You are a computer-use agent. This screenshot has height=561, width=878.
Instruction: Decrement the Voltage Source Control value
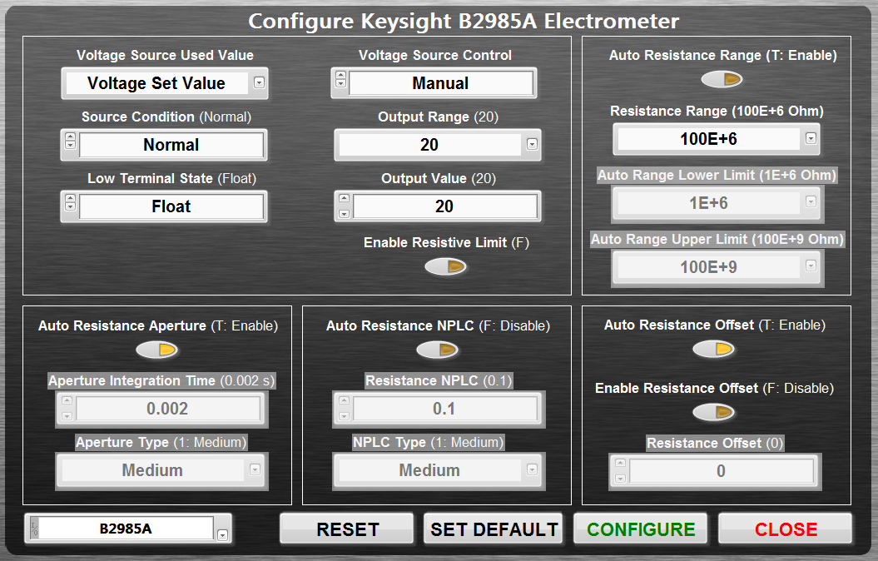pyautogui.click(x=340, y=83)
